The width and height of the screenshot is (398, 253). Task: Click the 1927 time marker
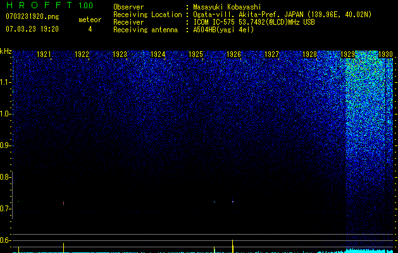point(271,54)
